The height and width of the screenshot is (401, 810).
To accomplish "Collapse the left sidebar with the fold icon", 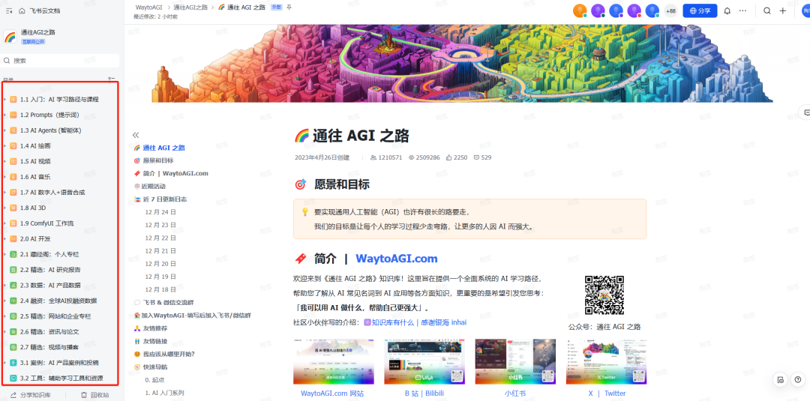I will click(8, 10).
